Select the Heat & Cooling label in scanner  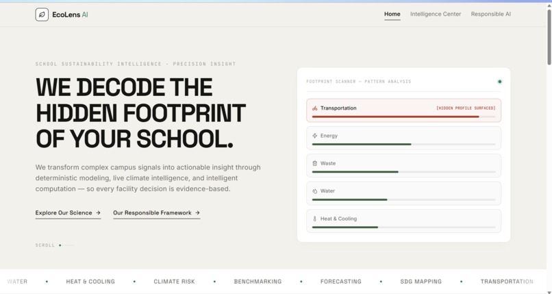[x=338, y=219]
